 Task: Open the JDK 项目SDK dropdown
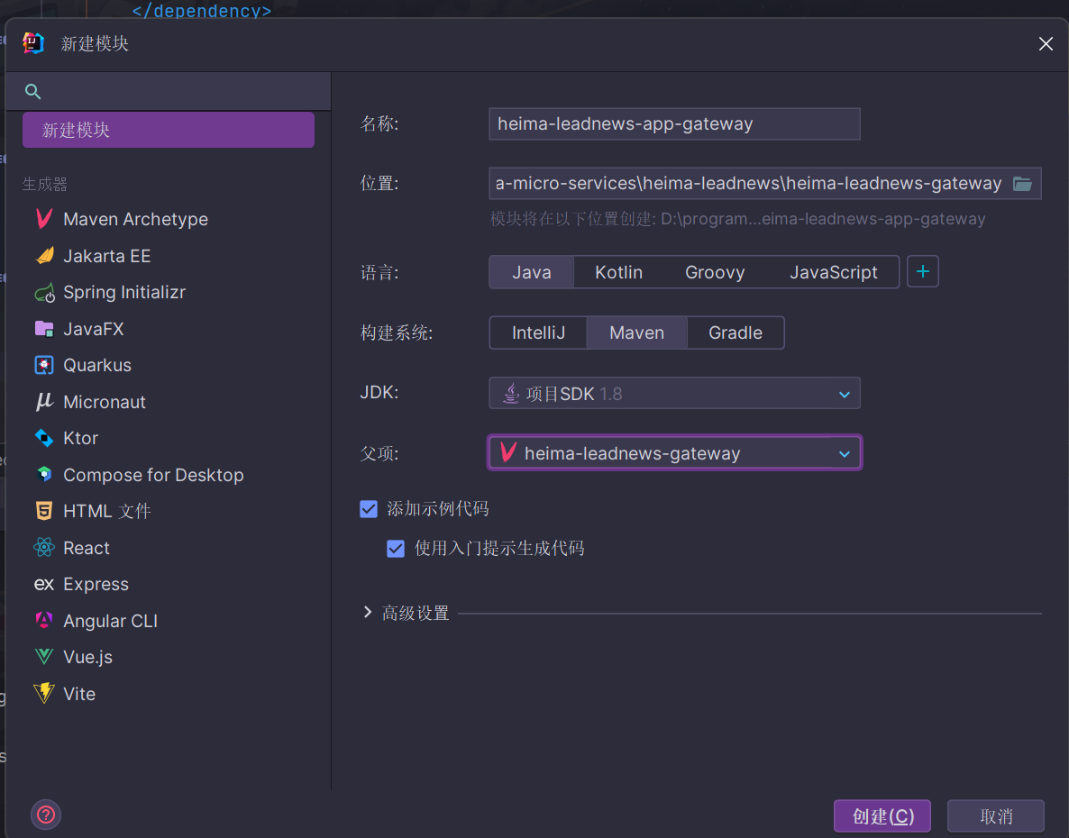[x=674, y=394]
